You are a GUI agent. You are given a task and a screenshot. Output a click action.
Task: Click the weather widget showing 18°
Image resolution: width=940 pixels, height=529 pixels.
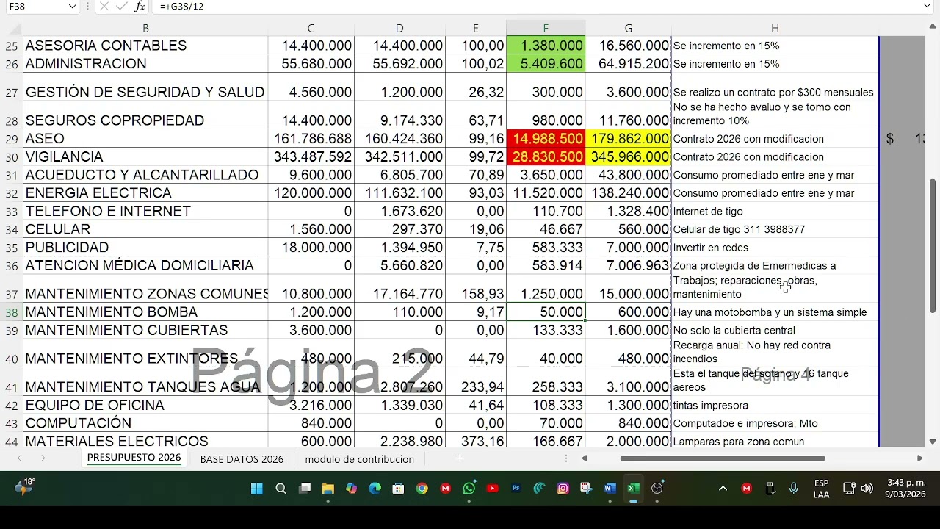pyautogui.click(x=24, y=487)
